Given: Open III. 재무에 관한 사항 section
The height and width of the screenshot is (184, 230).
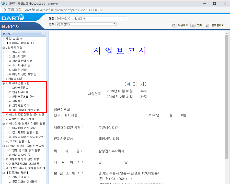Looking at the screenshot, I should tap(17, 83).
